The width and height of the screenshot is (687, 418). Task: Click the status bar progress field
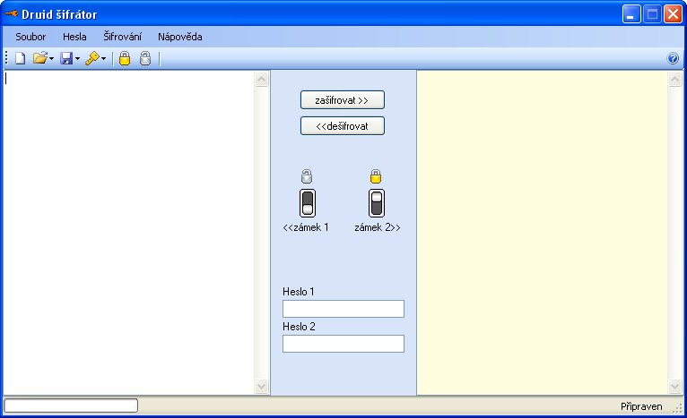coord(71,405)
